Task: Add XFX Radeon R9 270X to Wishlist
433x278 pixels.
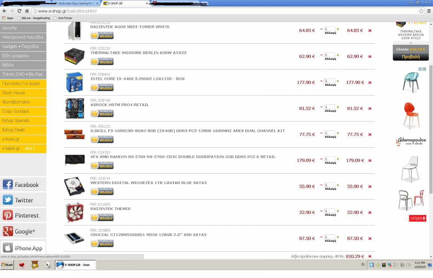Action: click(102, 166)
